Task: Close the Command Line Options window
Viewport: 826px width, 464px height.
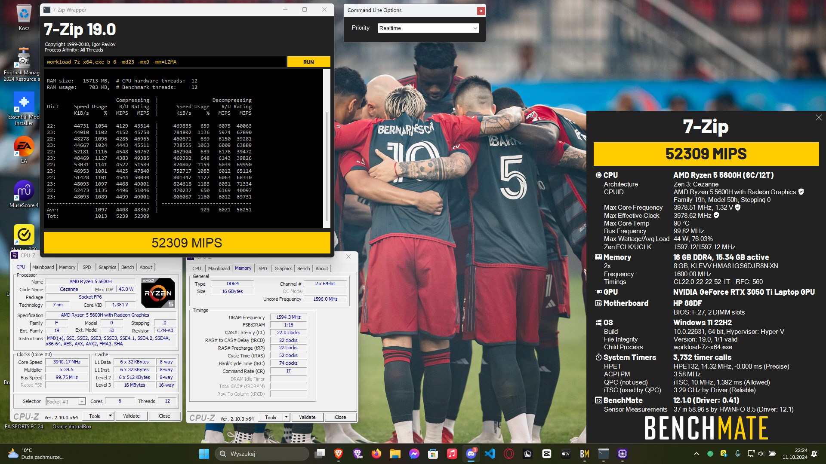Action: (x=481, y=11)
